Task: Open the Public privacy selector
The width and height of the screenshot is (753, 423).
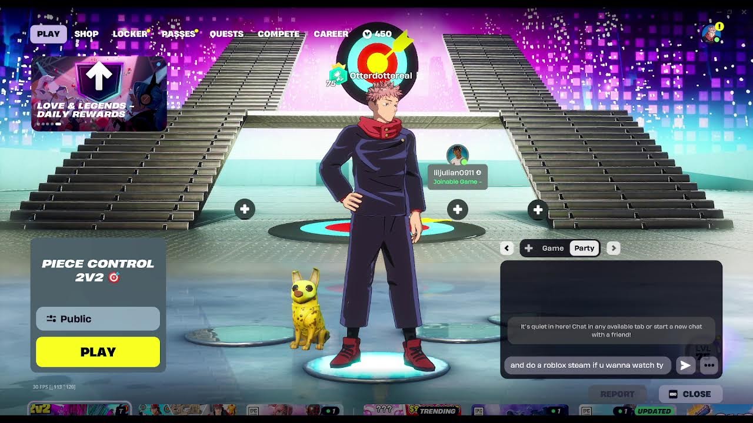Action: click(x=98, y=318)
